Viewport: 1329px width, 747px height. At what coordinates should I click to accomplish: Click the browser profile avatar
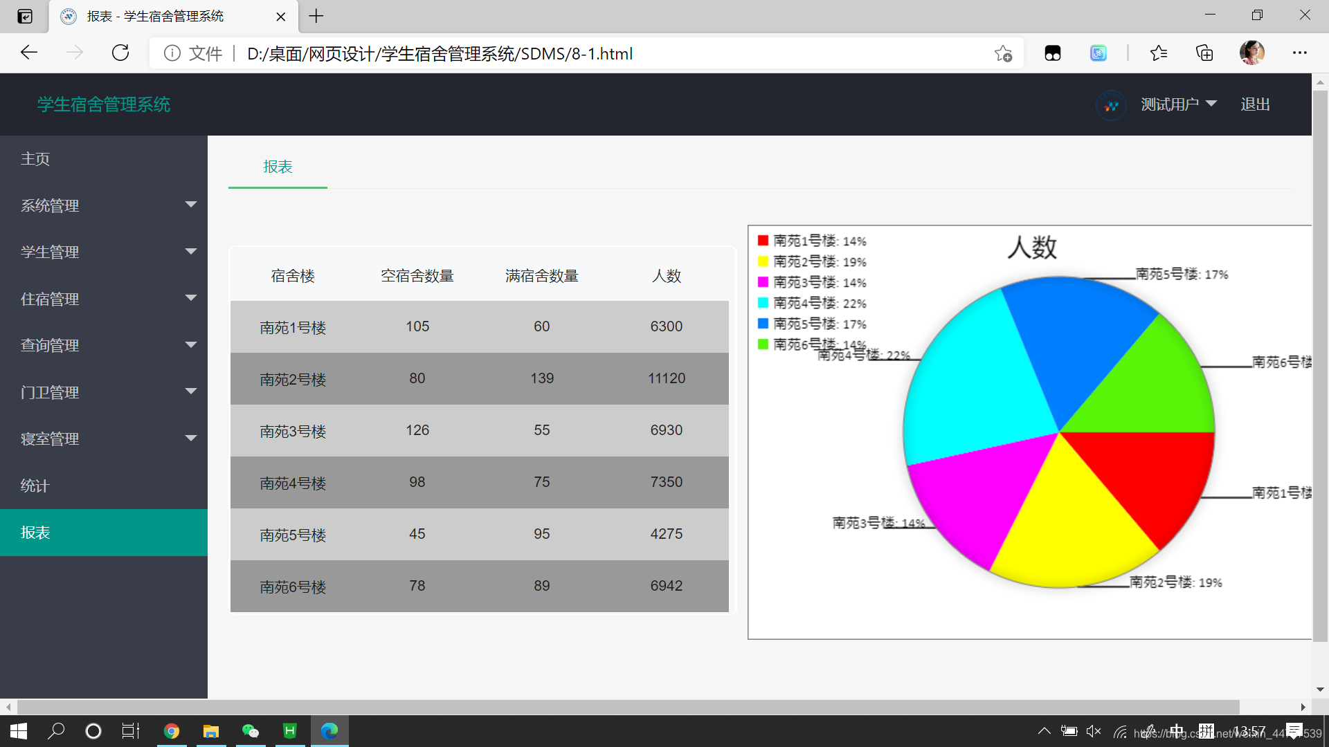[x=1251, y=53]
